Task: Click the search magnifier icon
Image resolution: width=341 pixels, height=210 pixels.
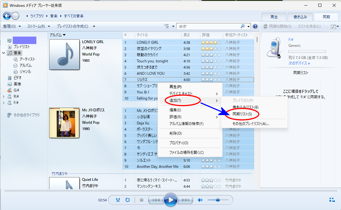Action: click(x=243, y=26)
